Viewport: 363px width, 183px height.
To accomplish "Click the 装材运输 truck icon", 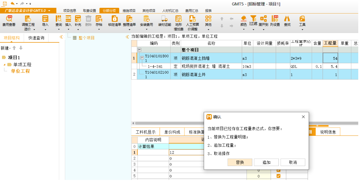I will (164, 19).
